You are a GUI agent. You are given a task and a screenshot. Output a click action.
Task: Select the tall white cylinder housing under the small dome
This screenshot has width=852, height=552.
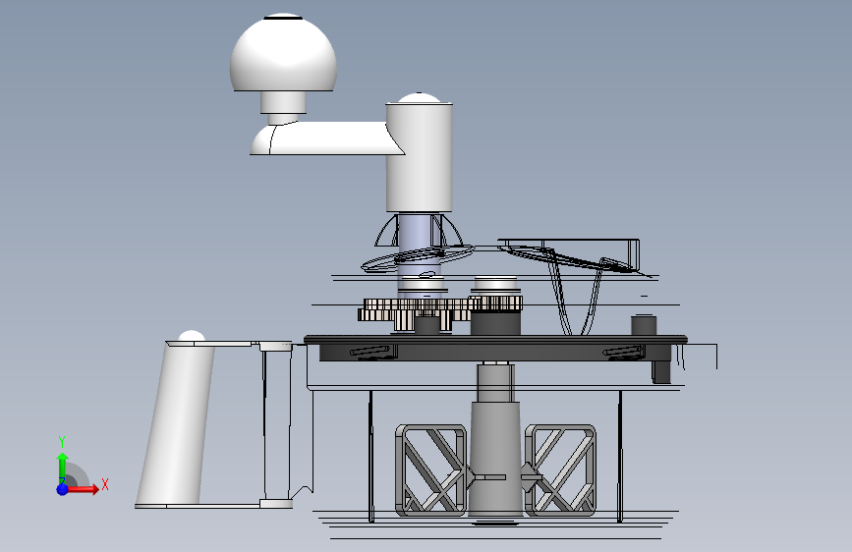tap(419, 157)
